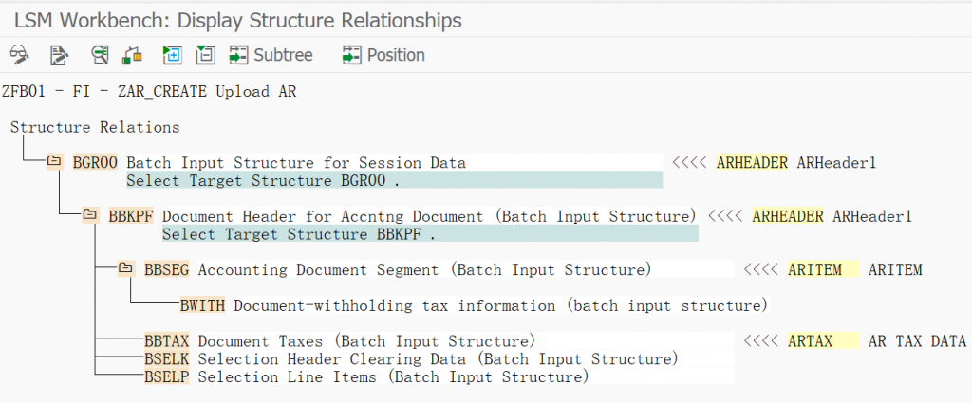Collapse the BGR00 folder node

[55, 162]
